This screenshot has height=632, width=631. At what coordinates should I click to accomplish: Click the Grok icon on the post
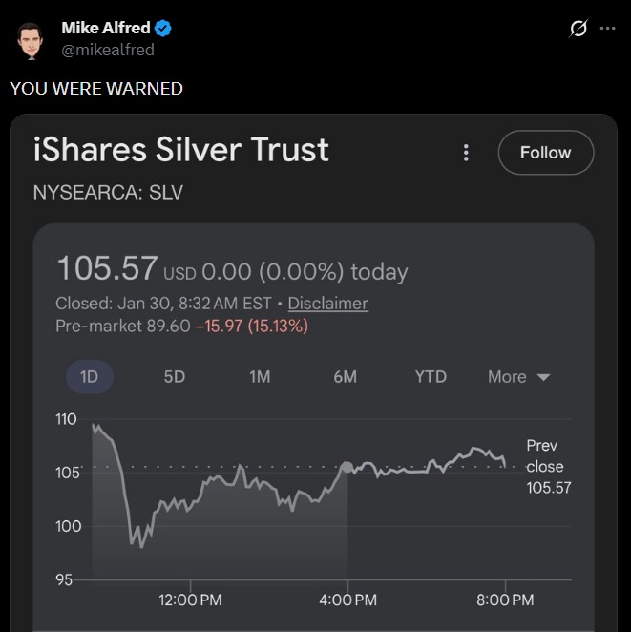[578, 29]
